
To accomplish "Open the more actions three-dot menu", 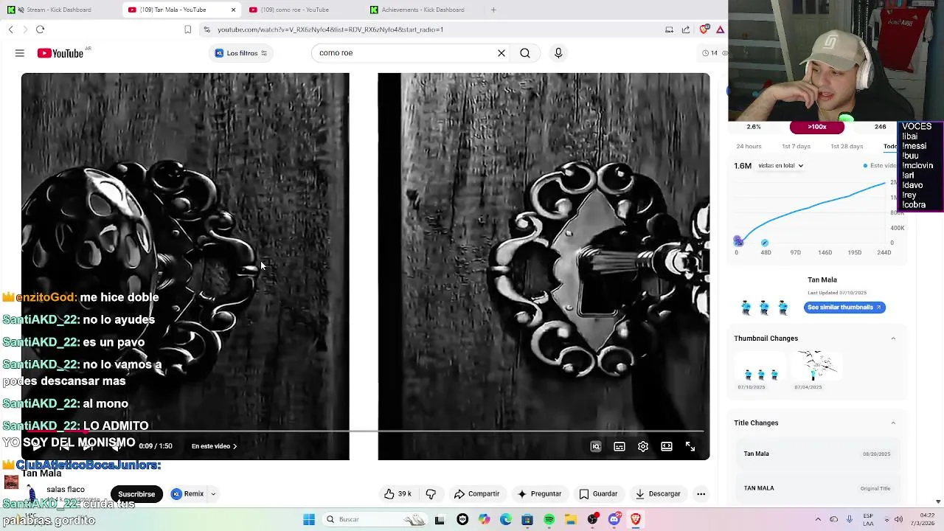I will click(701, 494).
